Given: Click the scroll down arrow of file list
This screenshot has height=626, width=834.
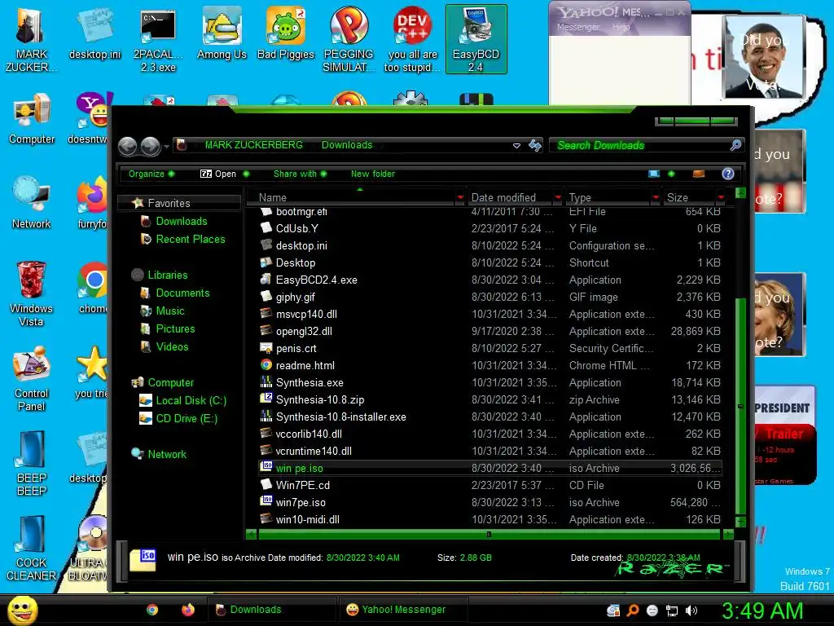Looking at the screenshot, I should point(740,522).
